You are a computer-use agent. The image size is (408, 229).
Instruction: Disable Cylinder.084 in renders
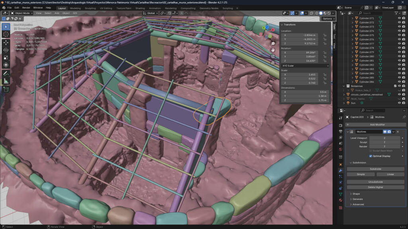coord(404,73)
